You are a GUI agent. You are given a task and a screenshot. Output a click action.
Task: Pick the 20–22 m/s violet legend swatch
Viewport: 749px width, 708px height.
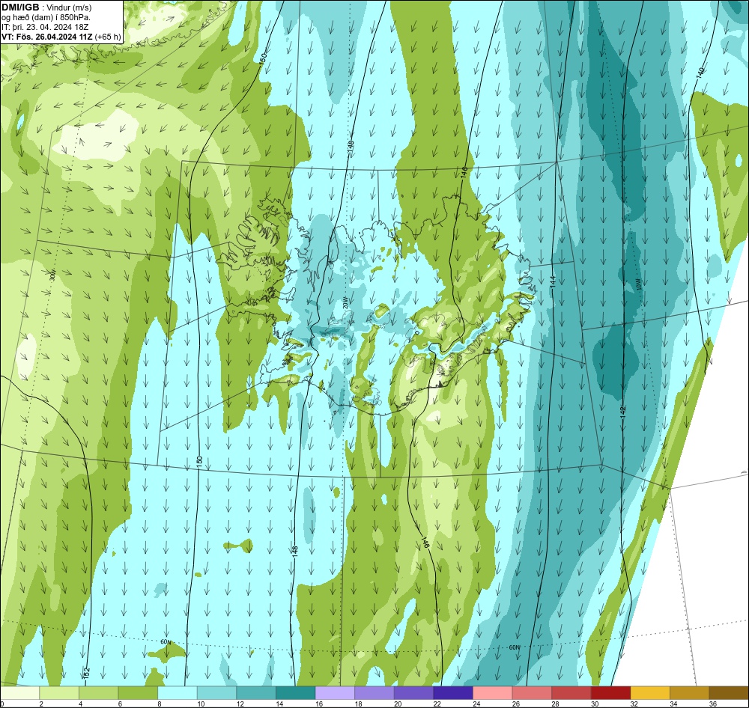[x=413, y=693]
